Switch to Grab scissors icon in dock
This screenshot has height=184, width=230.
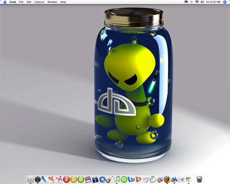(189, 179)
